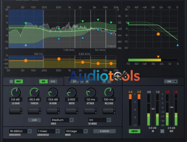The height and width of the screenshot is (142, 187).
Task: Toggle the M mute button
Action: point(87,82)
